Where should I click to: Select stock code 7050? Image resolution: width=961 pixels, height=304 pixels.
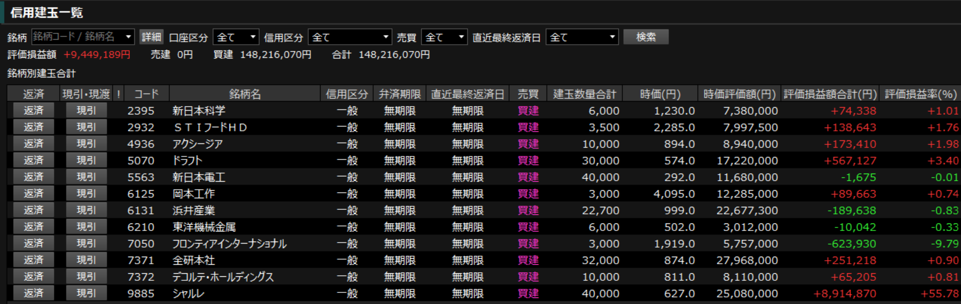point(140,244)
